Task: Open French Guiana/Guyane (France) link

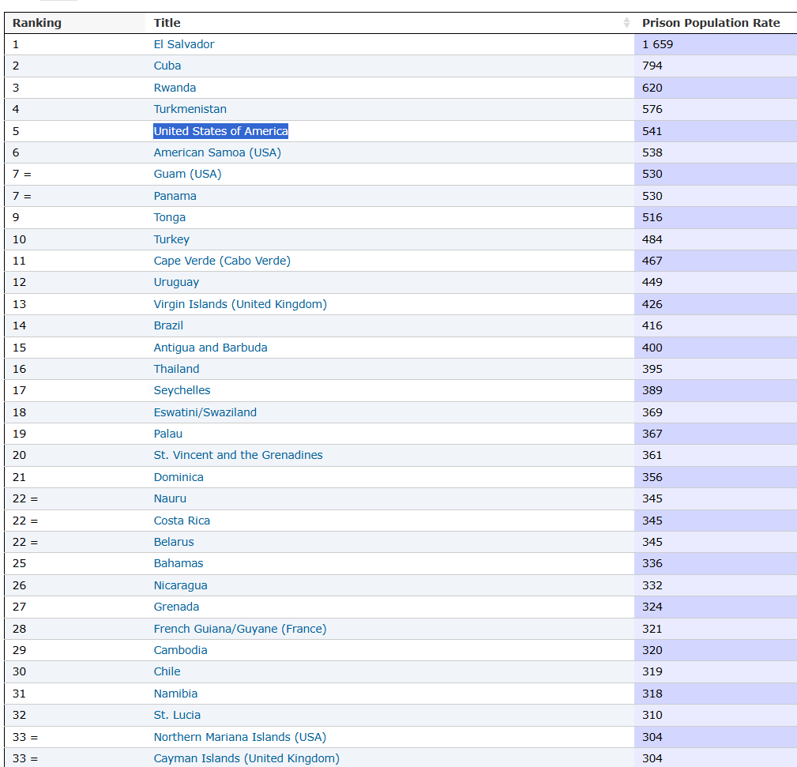Action: pos(239,629)
